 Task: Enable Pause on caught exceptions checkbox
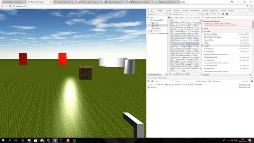click(203, 17)
